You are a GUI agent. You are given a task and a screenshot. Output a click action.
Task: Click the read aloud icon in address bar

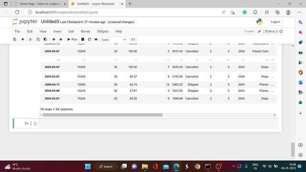coord(224,12)
